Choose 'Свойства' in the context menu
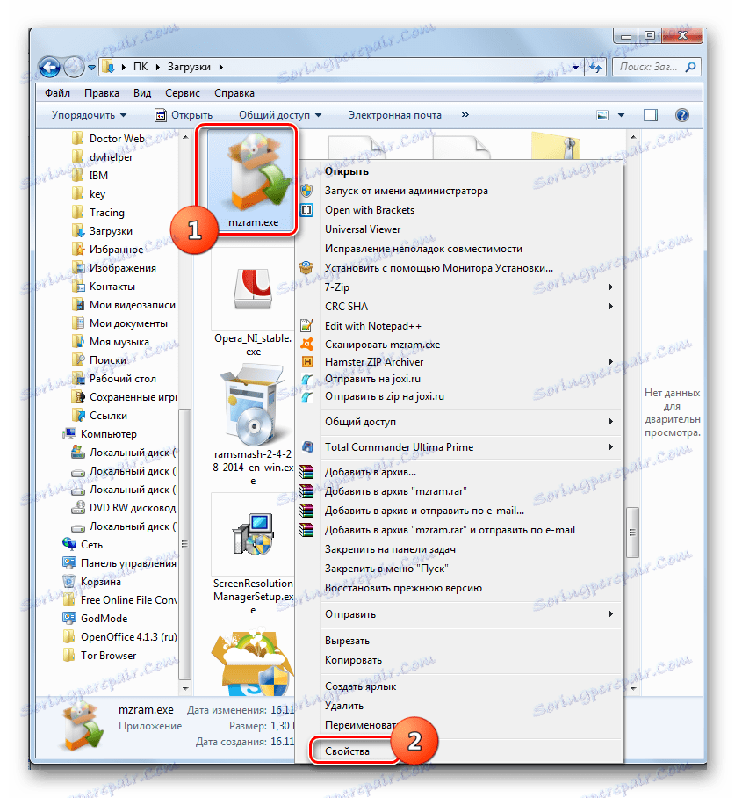Viewport: 735px width, 798px height. (x=348, y=751)
